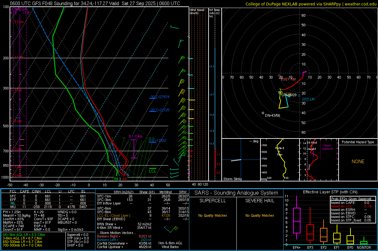Select the EF2 axis label
The image size is (378, 251).
[x=324, y=247]
